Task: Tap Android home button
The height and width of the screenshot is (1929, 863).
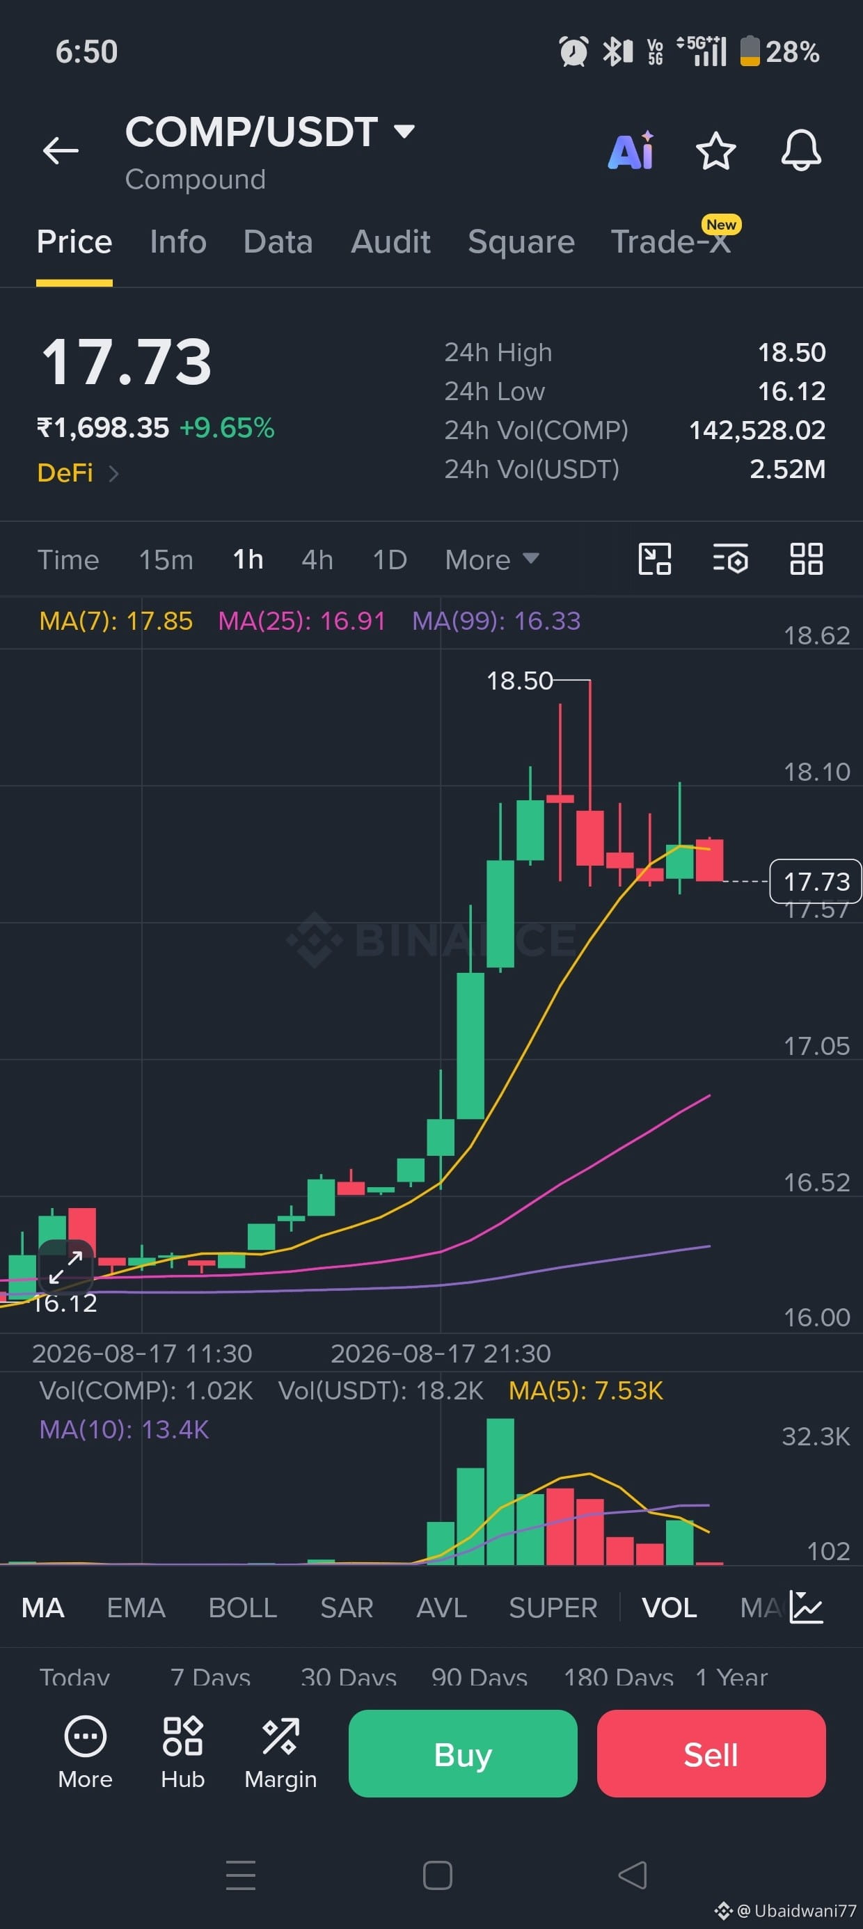Action: coord(438,1875)
